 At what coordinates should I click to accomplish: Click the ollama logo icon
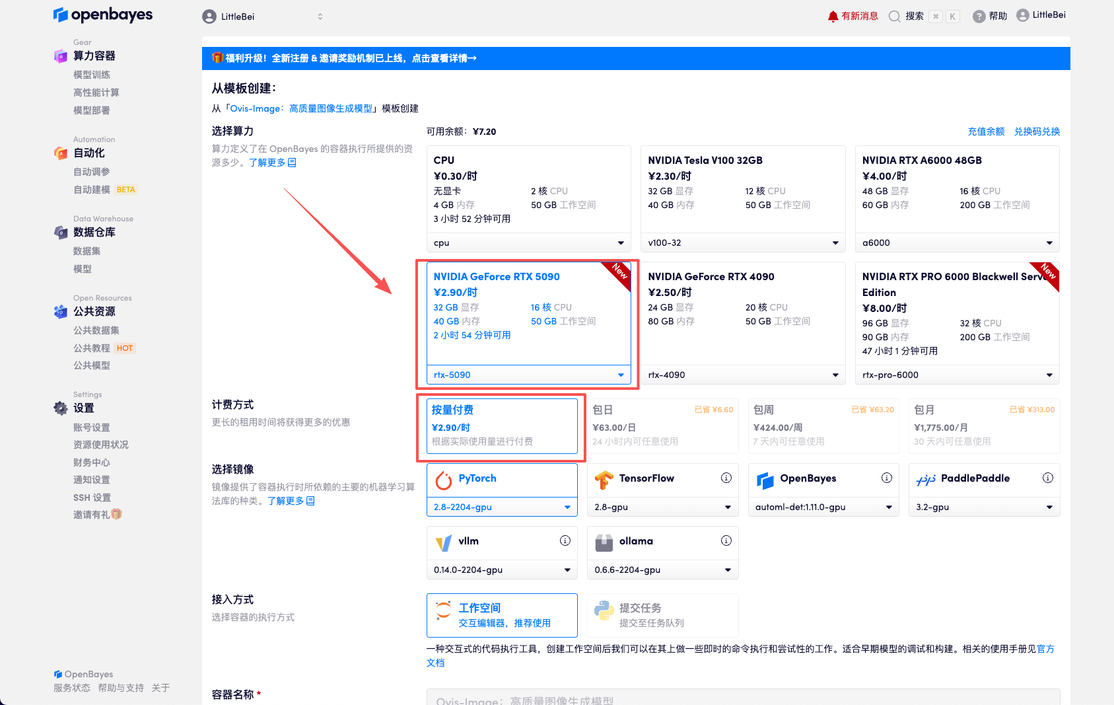coord(604,543)
